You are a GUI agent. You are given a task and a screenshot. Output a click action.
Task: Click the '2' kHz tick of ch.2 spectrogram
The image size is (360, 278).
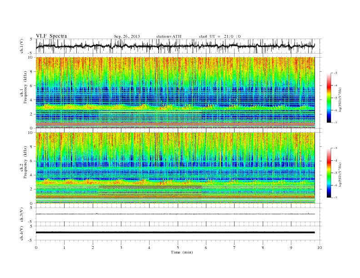tap(32, 189)
